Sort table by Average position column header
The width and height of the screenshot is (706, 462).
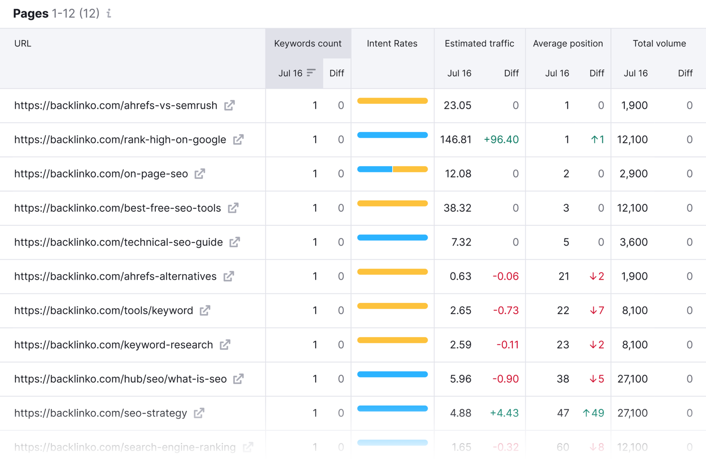coord(568,43)
